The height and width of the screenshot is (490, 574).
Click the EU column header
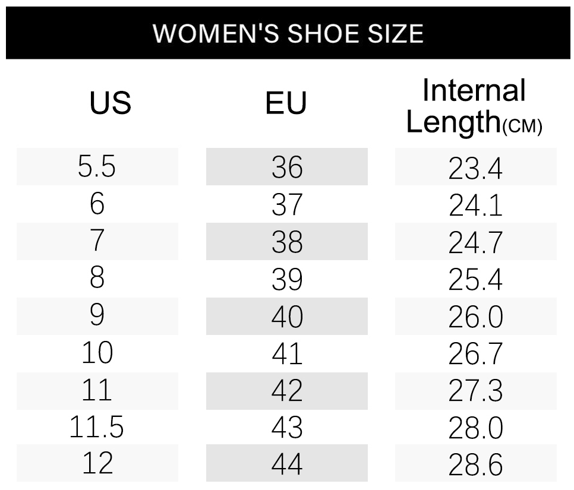pos(286,103)
